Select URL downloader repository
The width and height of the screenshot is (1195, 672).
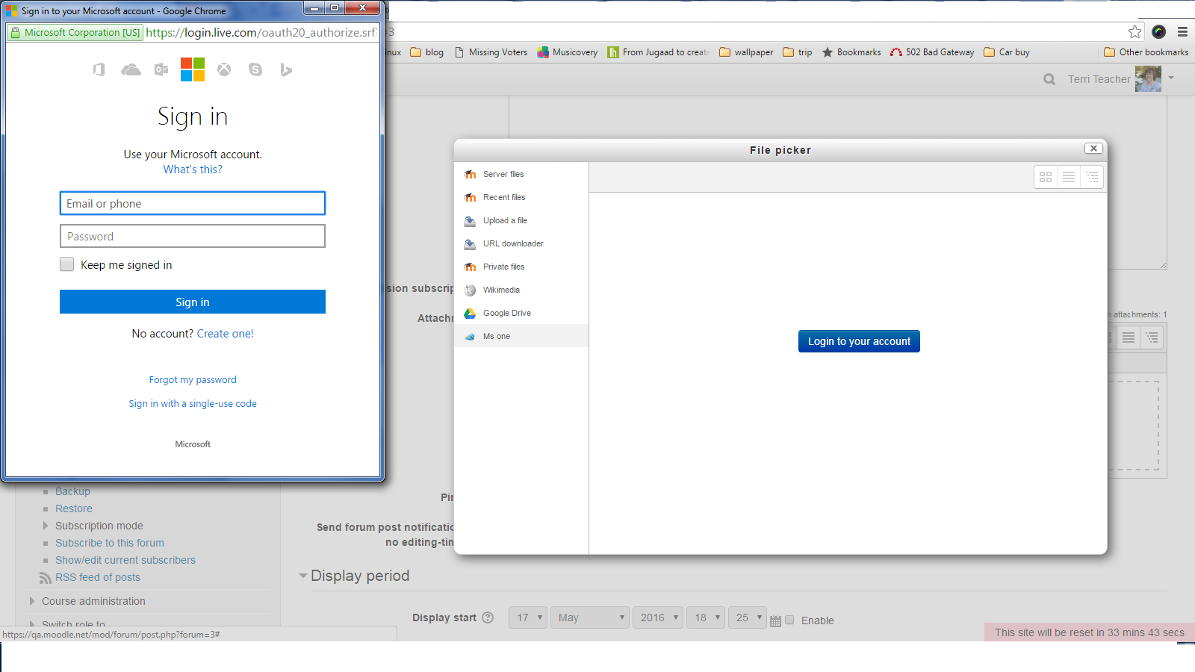521,244
